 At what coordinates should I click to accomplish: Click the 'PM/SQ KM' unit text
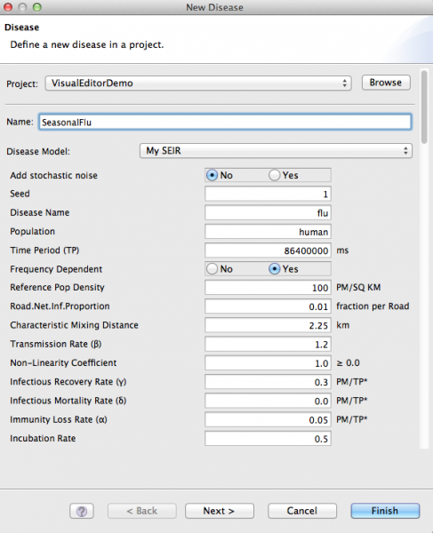[x=358, y=288]
